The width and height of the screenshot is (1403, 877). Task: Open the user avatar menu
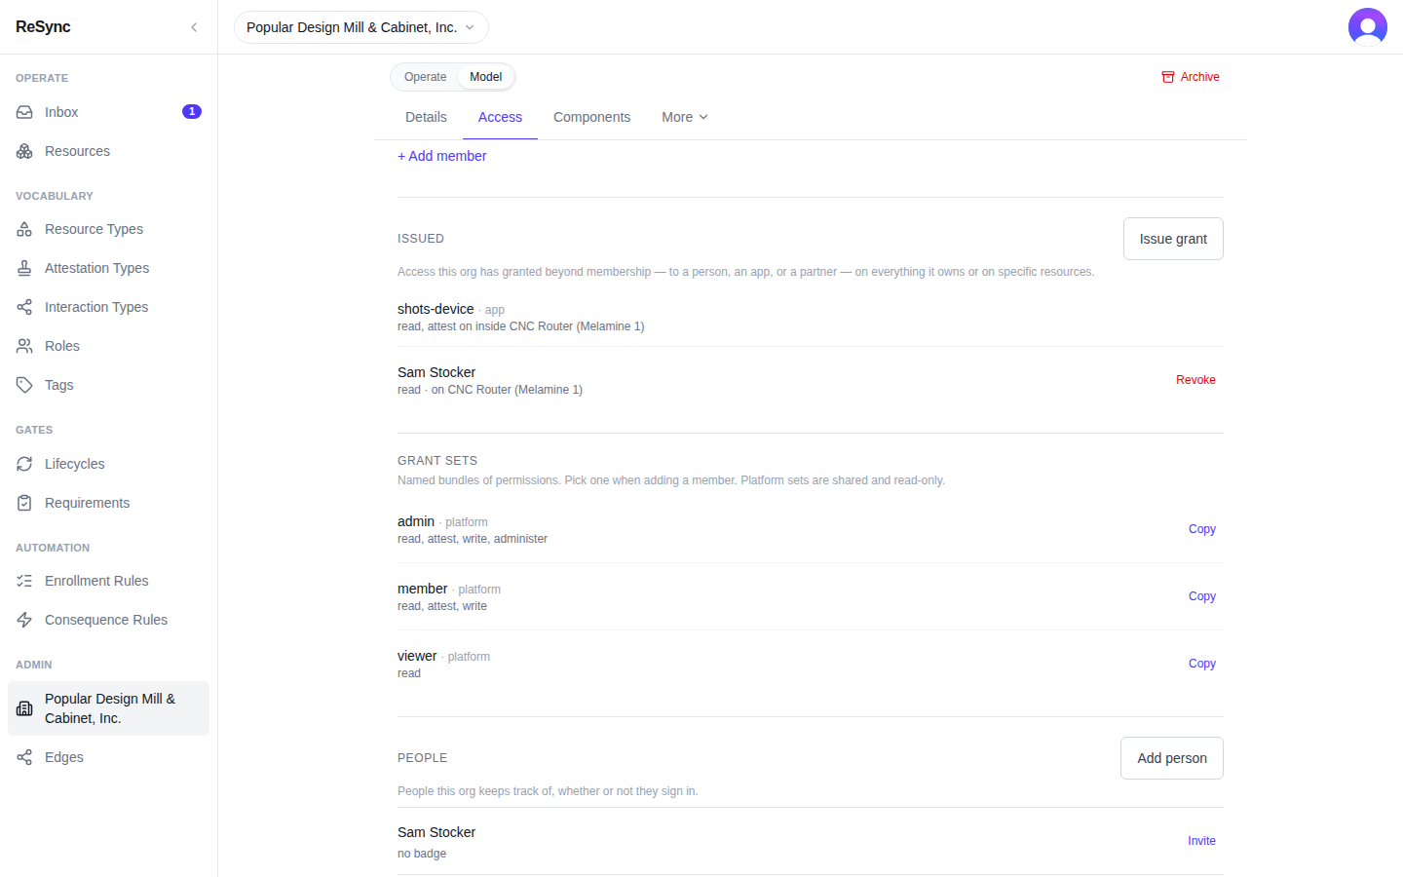pyautogui.click(x=1368, y=27)
